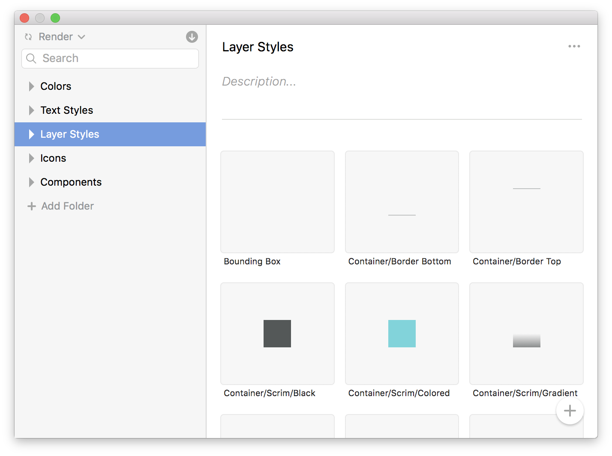The width and height of the screenshot is (612, 456).
Task: Open the Container/Border Top thumbnail
Action: point(526,202)
